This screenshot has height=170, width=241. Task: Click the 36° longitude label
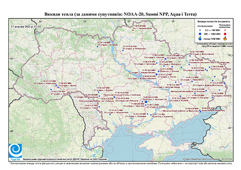click(x=173, y=22)
